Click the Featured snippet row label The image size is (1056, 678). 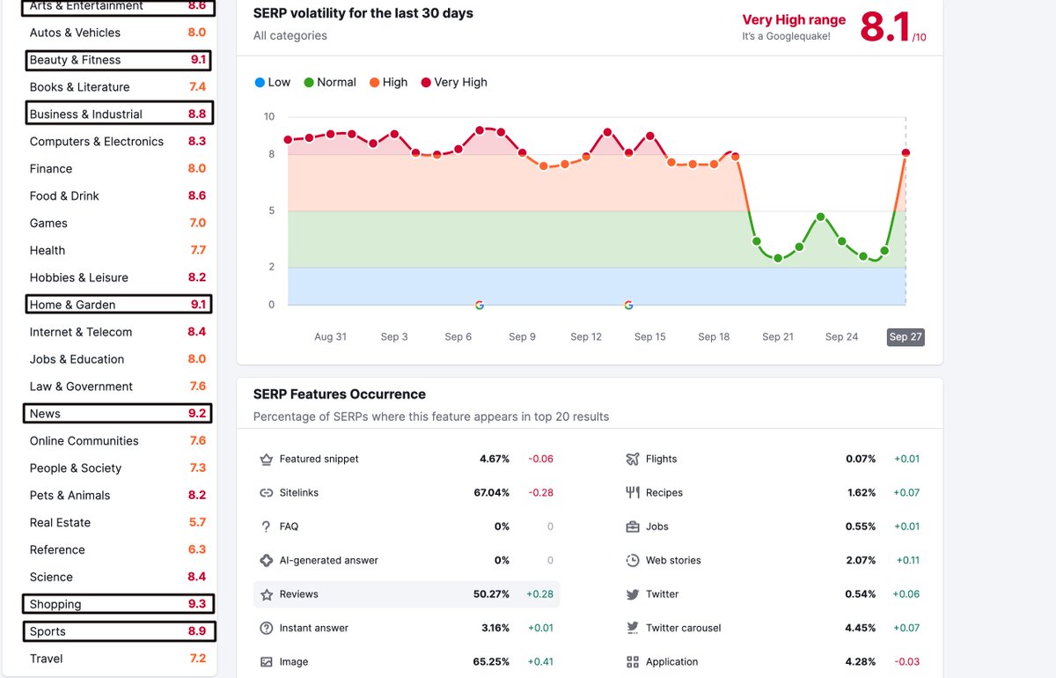pyautogui.click(x=319, y=459)
